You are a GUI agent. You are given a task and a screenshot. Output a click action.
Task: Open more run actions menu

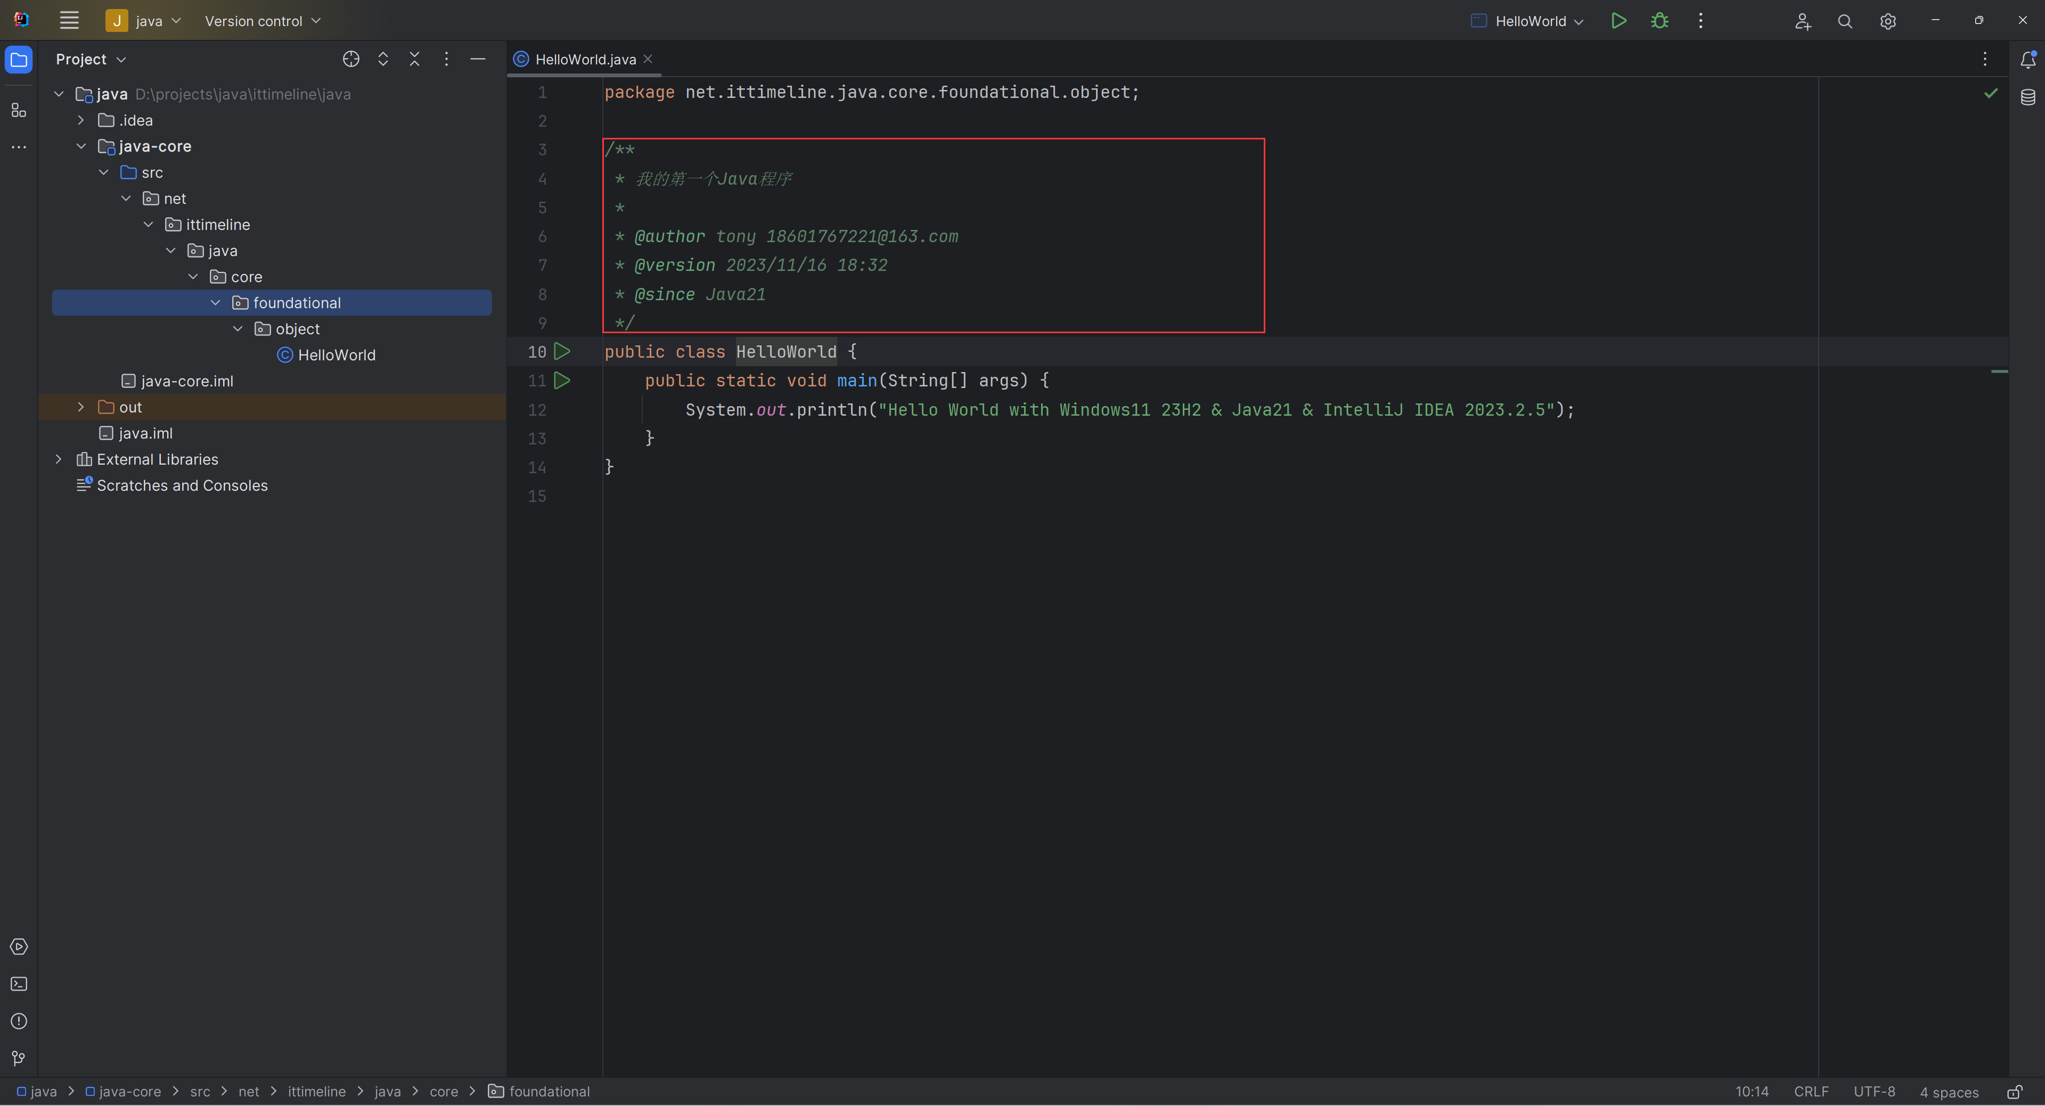coord(1700,21)
